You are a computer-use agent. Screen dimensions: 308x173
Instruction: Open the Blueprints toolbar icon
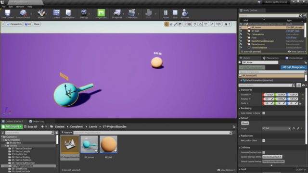tap(117, 14)
